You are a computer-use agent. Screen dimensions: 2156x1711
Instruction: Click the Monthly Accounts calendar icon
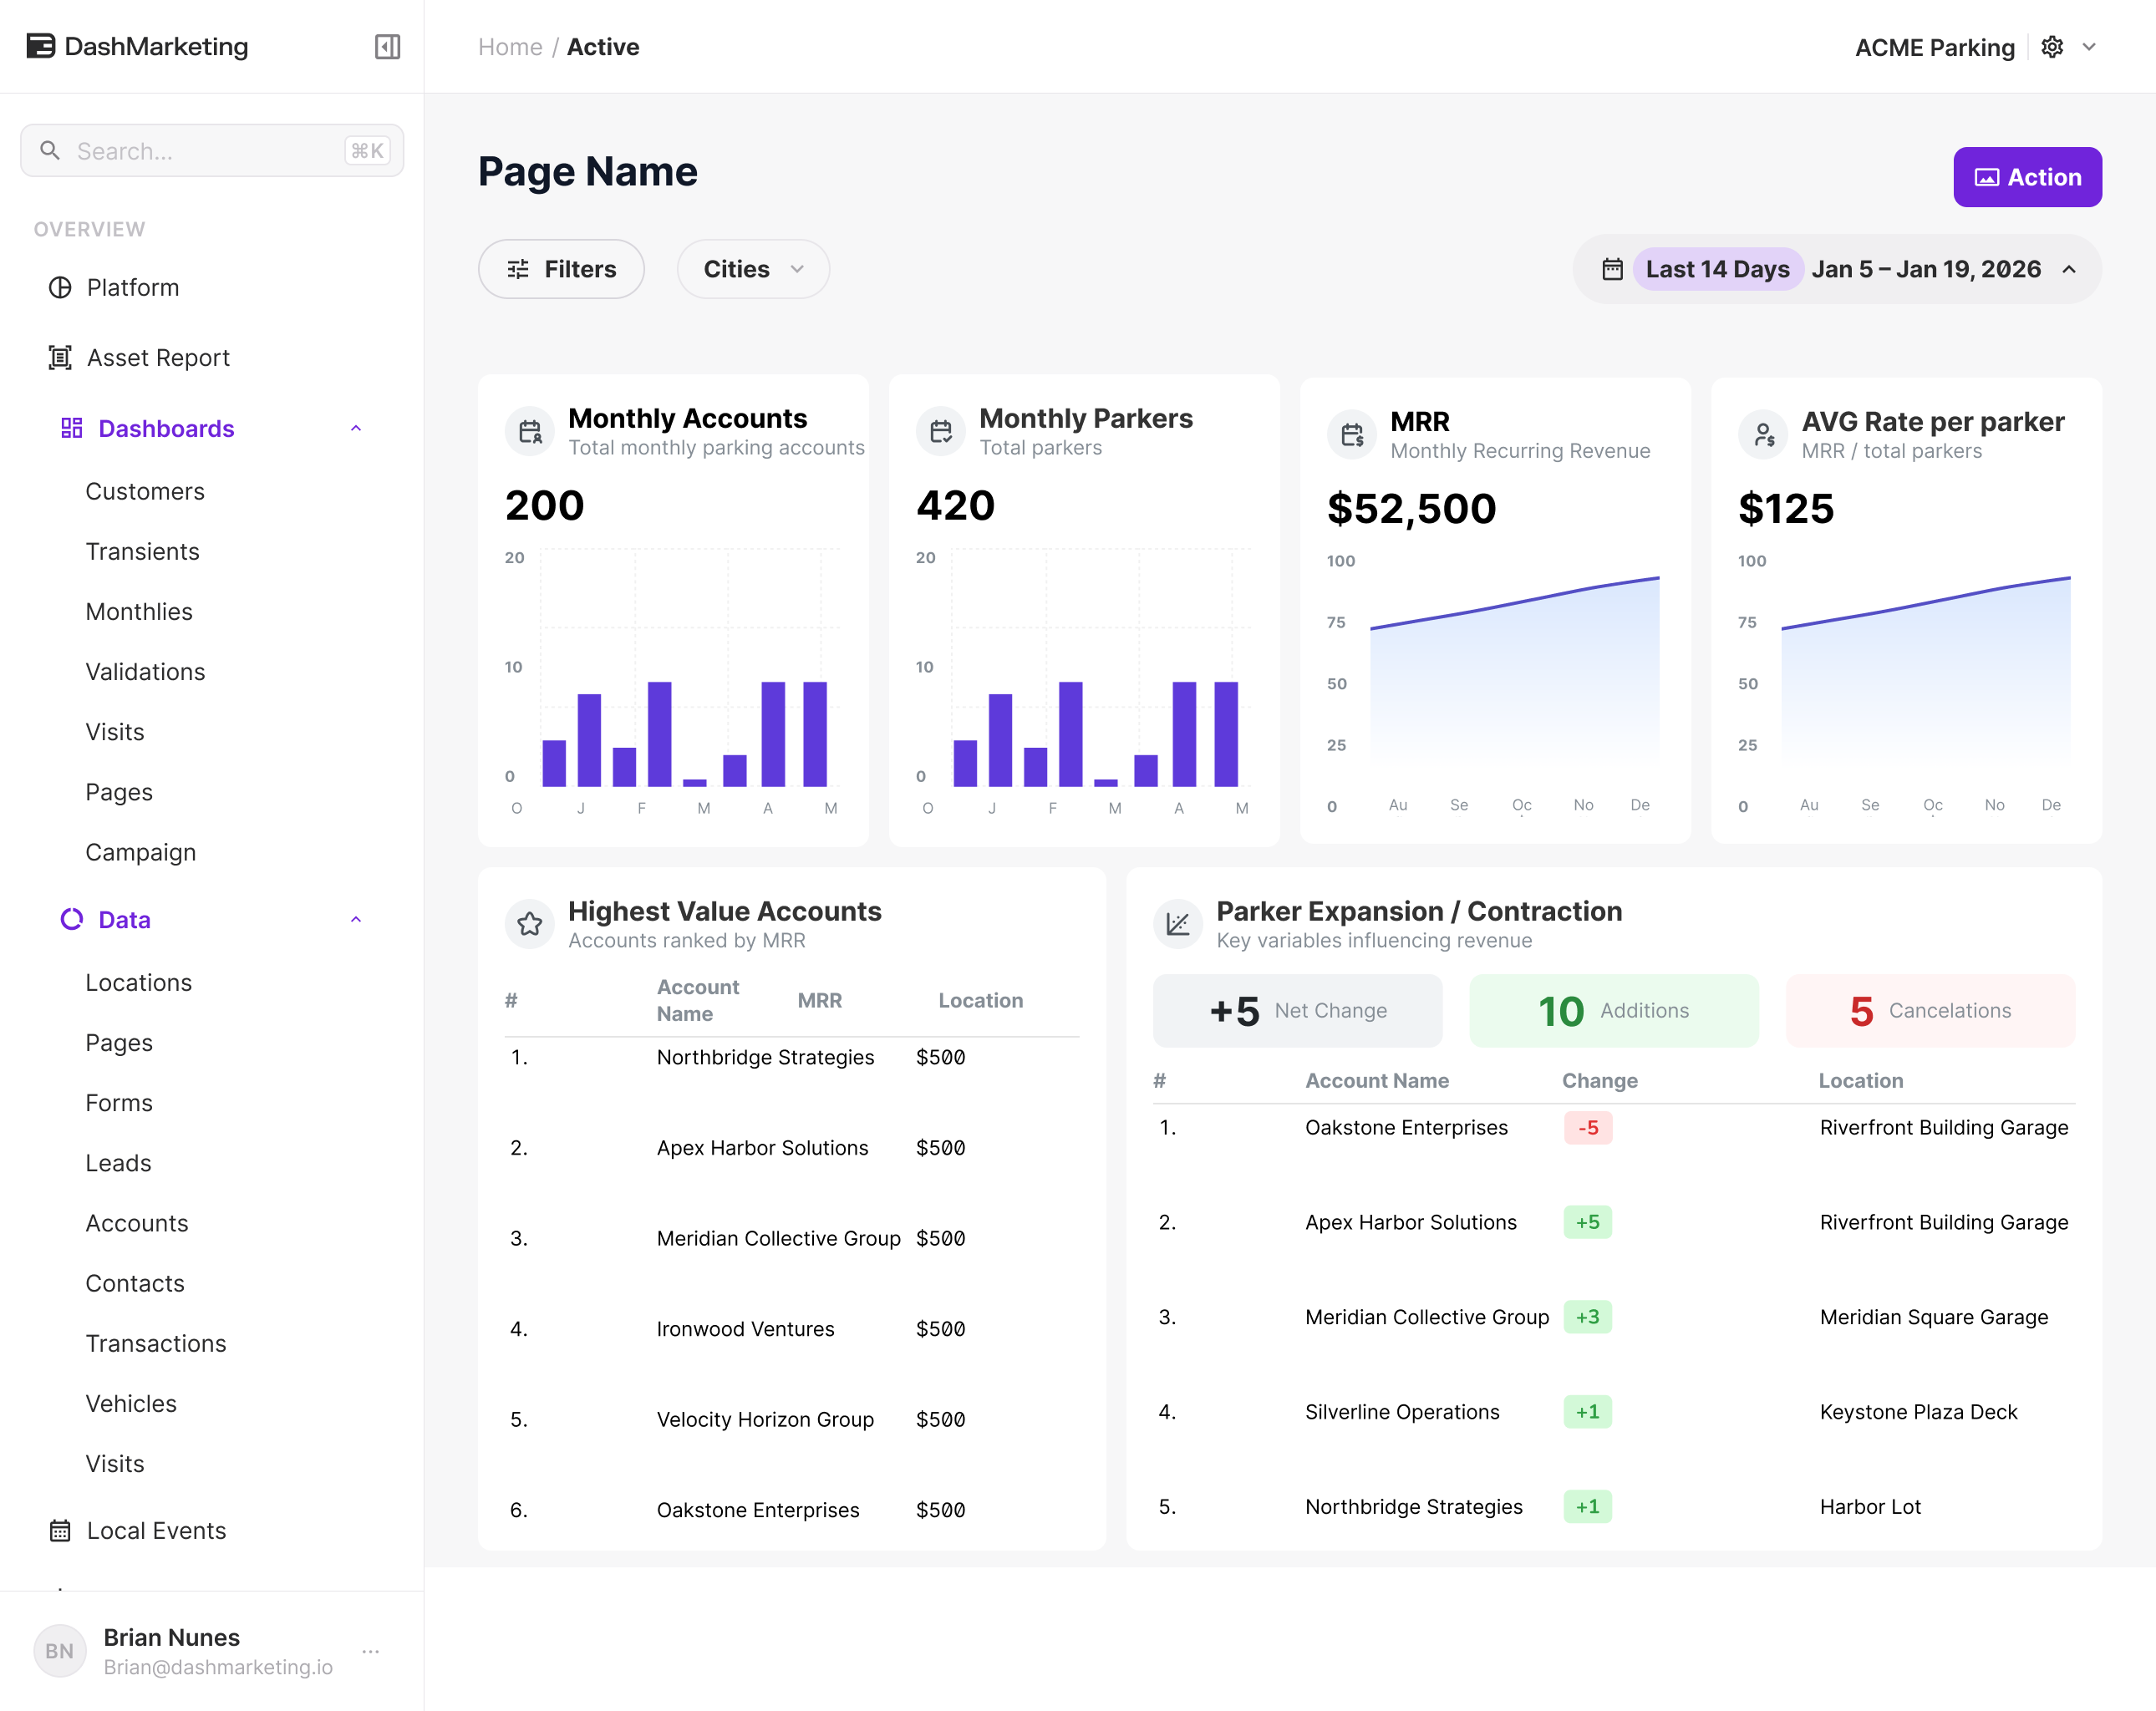[x=530, y=432]
